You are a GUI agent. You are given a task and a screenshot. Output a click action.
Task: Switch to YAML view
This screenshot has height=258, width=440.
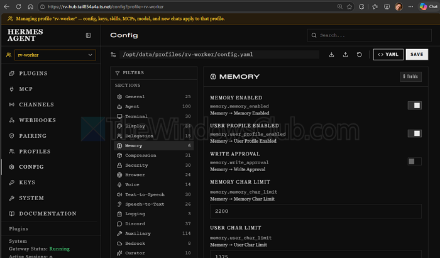(x=388, y=55)
